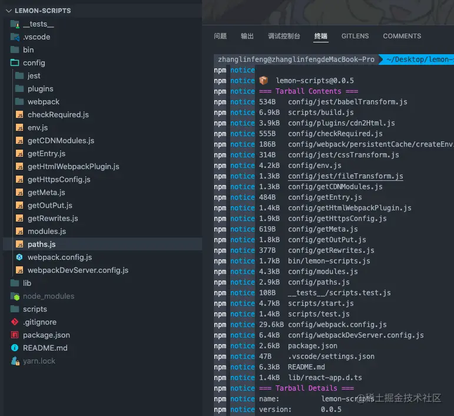This screenshot has height=416, width=454.
Task: Select the scripts folder name
Action: (35, 309)
